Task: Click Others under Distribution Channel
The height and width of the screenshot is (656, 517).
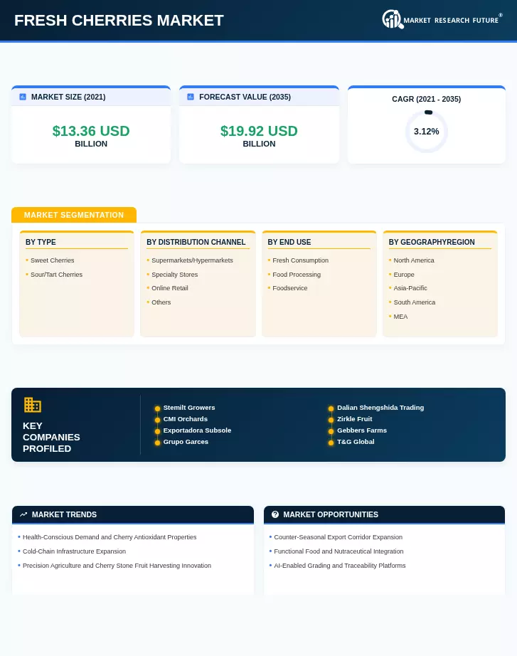Action: click(x=161, y=302)
